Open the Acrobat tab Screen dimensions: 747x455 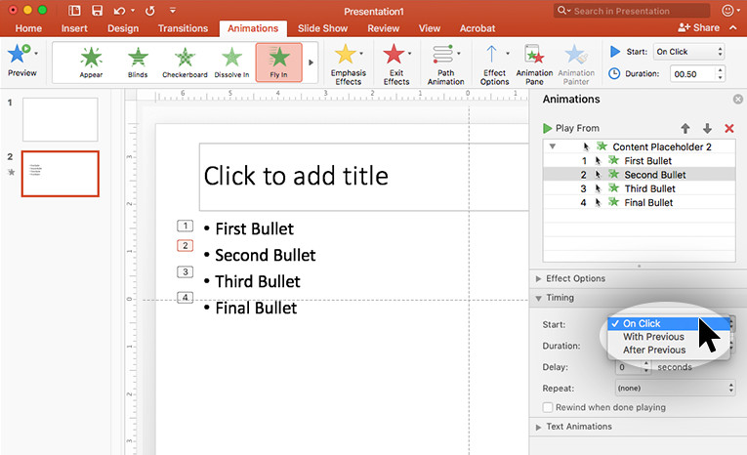(x=477, y=28)
